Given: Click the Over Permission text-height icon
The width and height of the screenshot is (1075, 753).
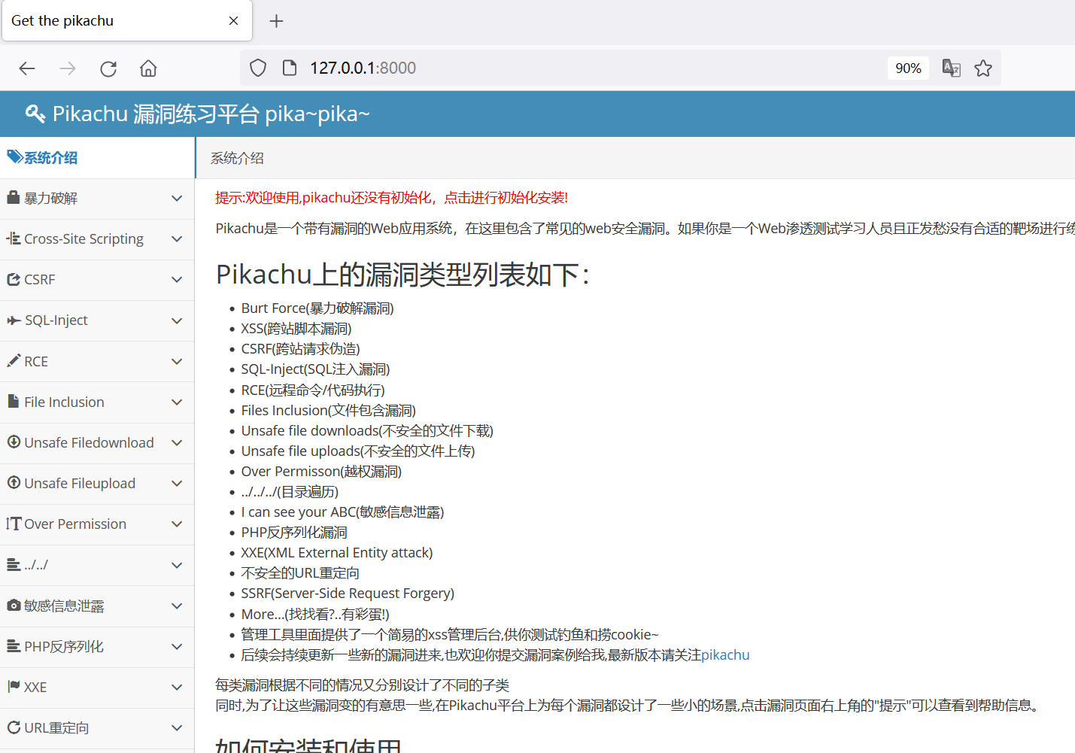Looking at the screenshot, I should [x=14, y=524].
